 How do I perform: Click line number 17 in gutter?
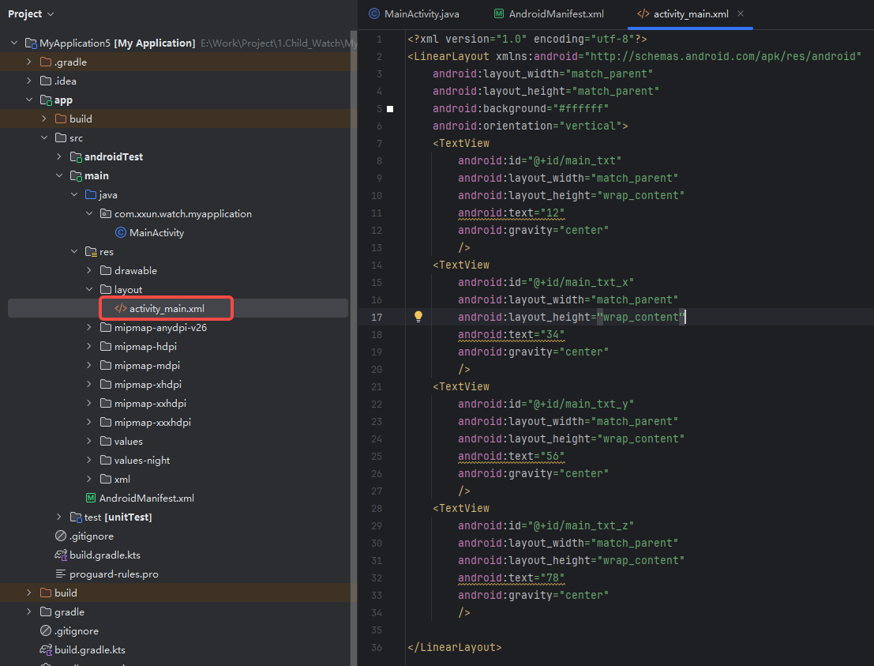point(377,318)
